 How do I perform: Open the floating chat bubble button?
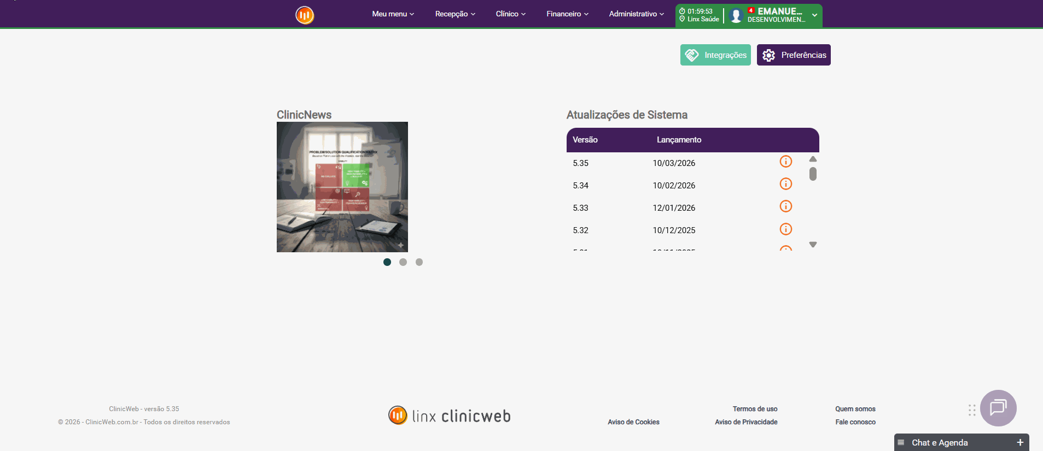[x=998, y=408]
